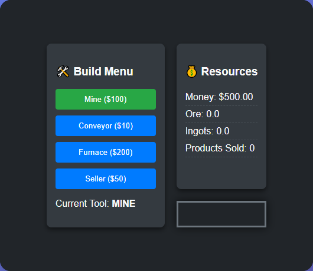Click the Resources heading text
Screen dimensions: 313x271
click(x=229, y=71)
